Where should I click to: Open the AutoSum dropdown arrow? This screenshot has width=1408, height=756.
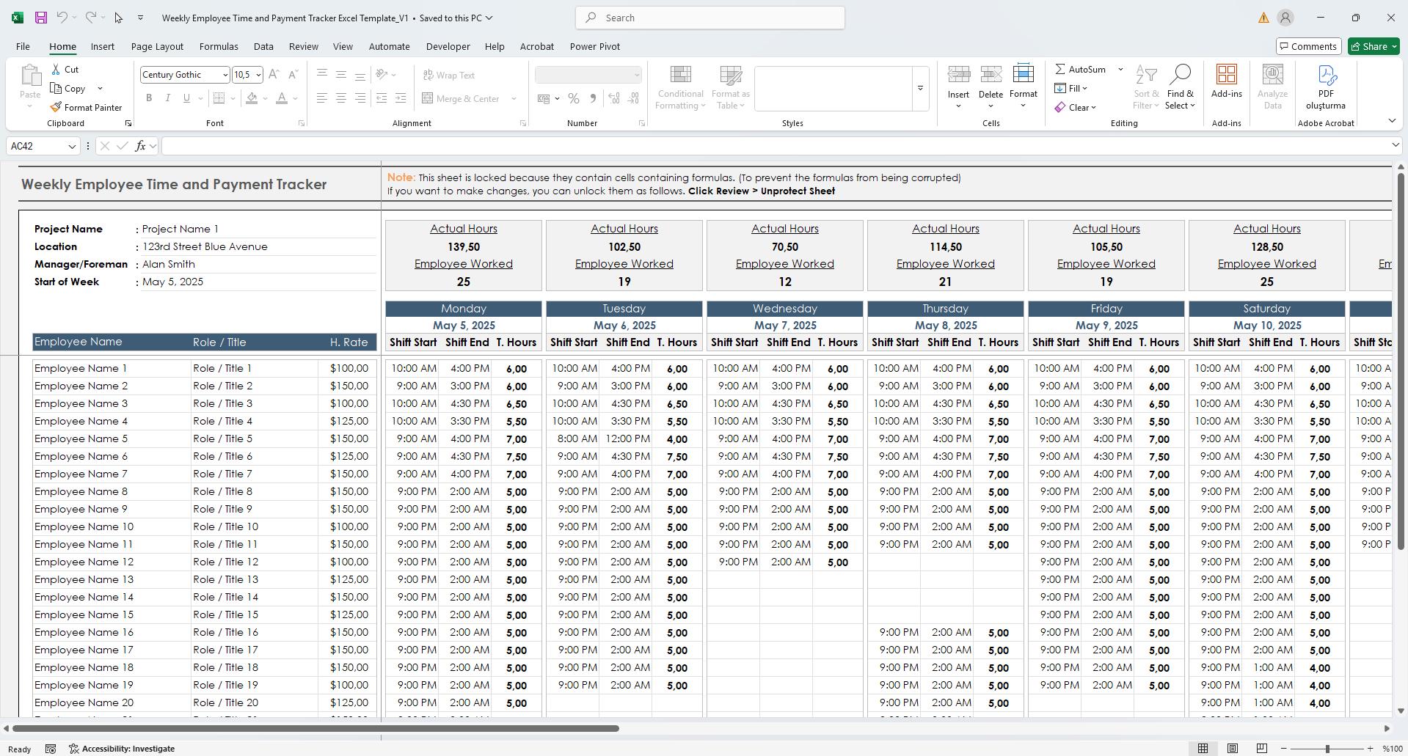pyautogui.click(x=1120, y=69)
